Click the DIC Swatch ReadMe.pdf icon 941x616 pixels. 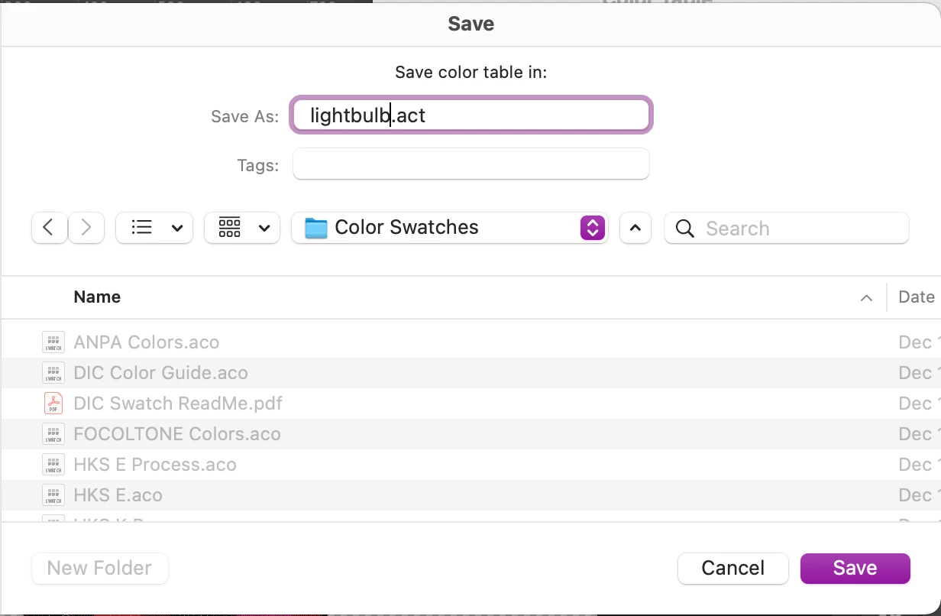(53, 404)
